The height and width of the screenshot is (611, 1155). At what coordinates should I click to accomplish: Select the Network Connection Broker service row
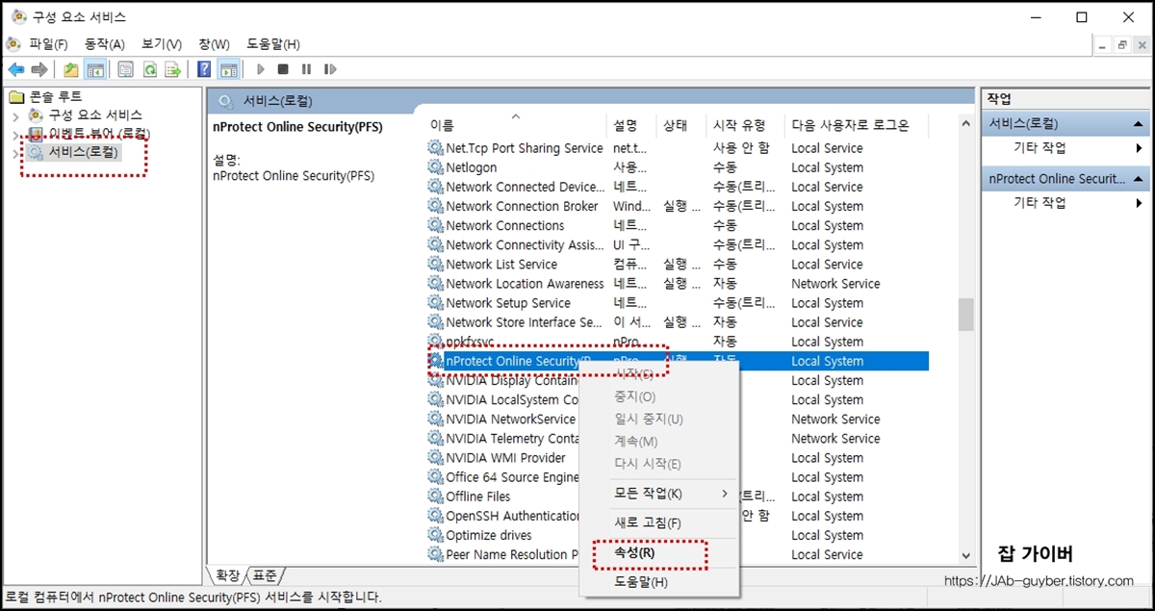[x=678, y=206]
